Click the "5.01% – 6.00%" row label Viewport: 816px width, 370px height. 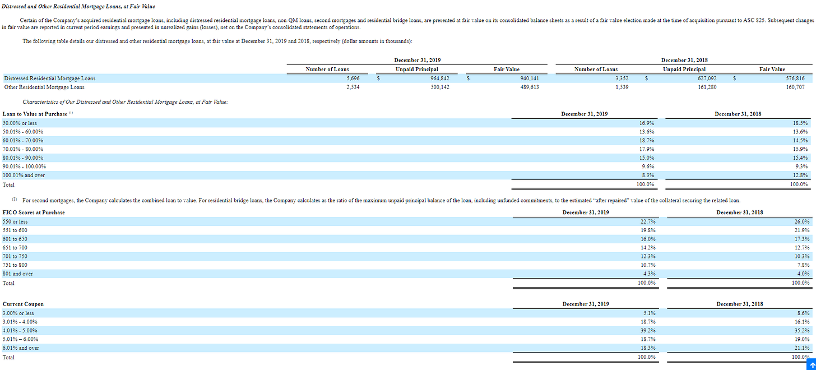(x=20, y=339)
